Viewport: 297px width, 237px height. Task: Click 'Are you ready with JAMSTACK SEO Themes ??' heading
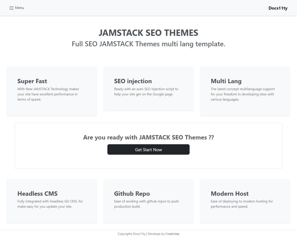(x=148, y=137)
